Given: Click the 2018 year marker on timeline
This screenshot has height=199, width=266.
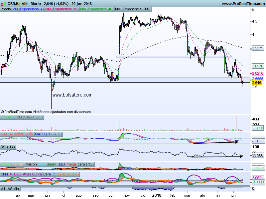Looking at the screenshot, I should click(156, 195).
